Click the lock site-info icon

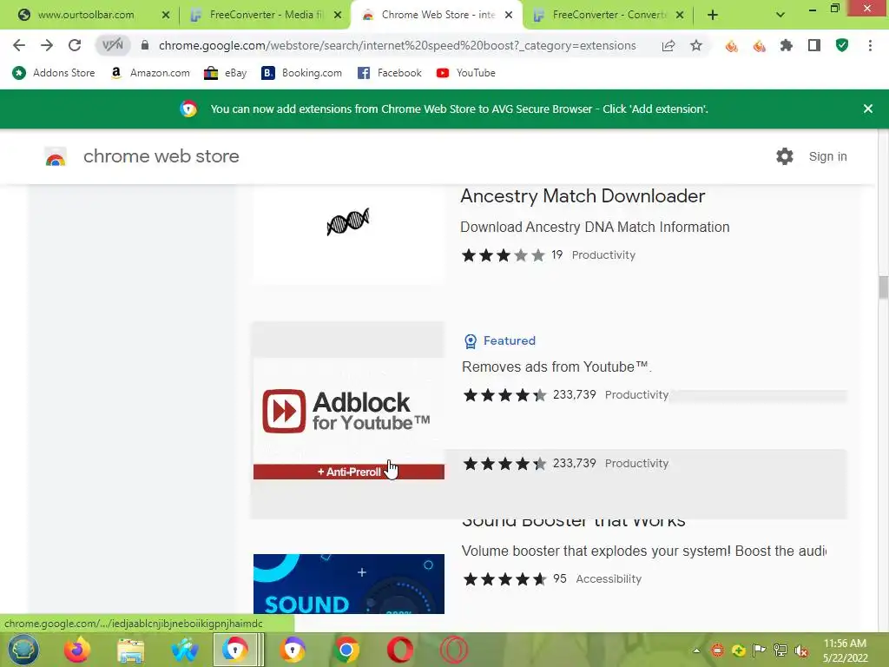point(145,45)
